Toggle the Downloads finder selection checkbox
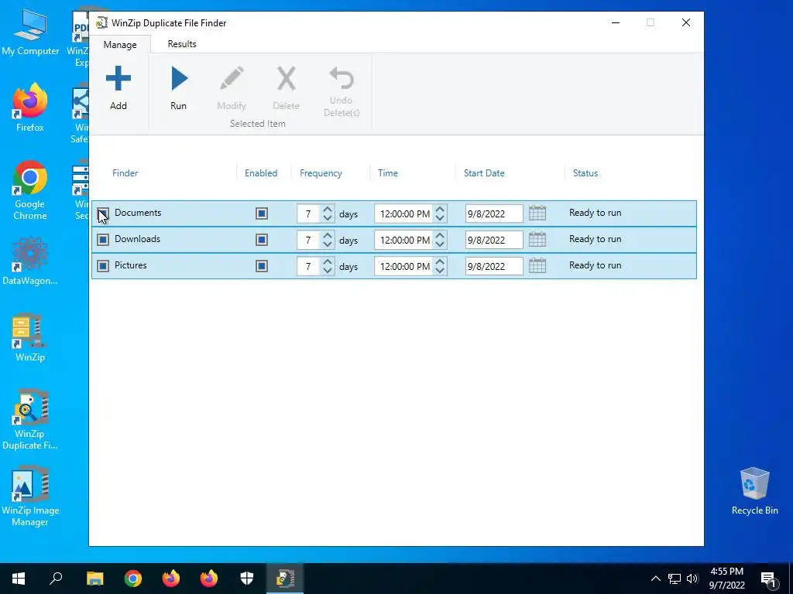793x594 pixels. coord(103,240)
